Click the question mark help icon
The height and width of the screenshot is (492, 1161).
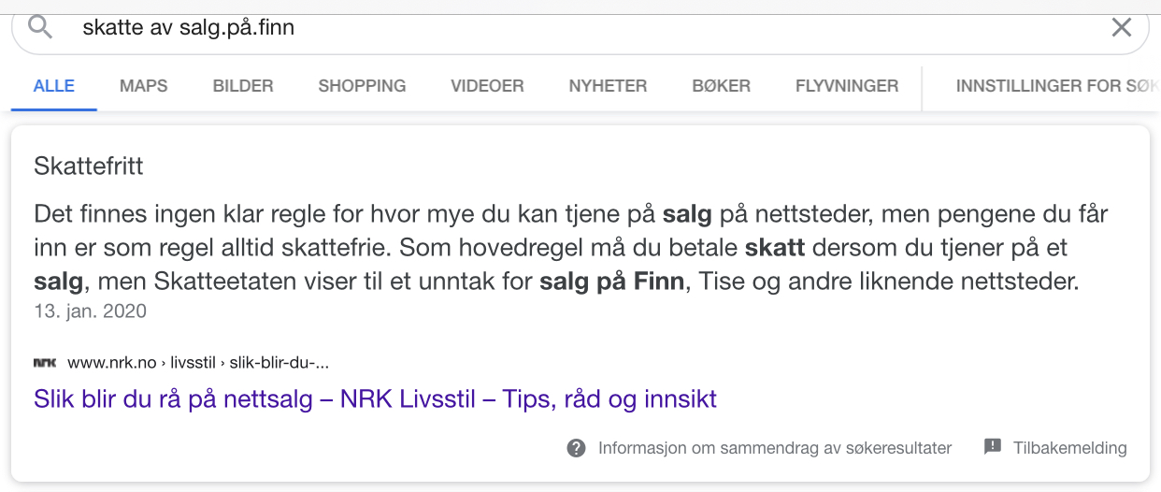577,448
